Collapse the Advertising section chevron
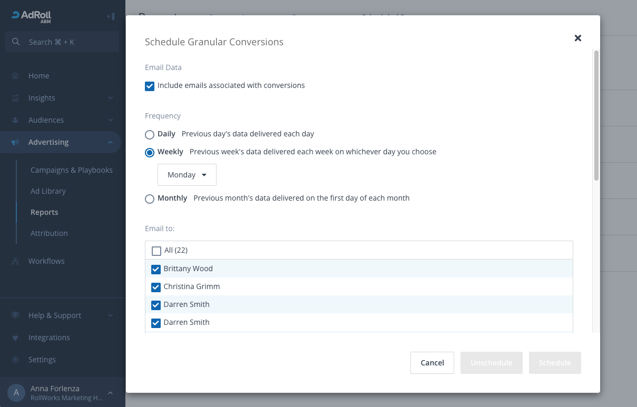Image resolution: width=637 pixels, height=407 pixels. (x=110, y=142)
